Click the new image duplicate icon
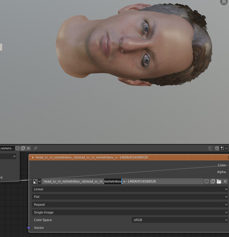Screen dimensions: 229x237 coord(213,181)
